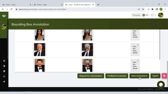Open the original bow-tie man portrait thumbnail
Screen dimensions: 168x94
40,65
